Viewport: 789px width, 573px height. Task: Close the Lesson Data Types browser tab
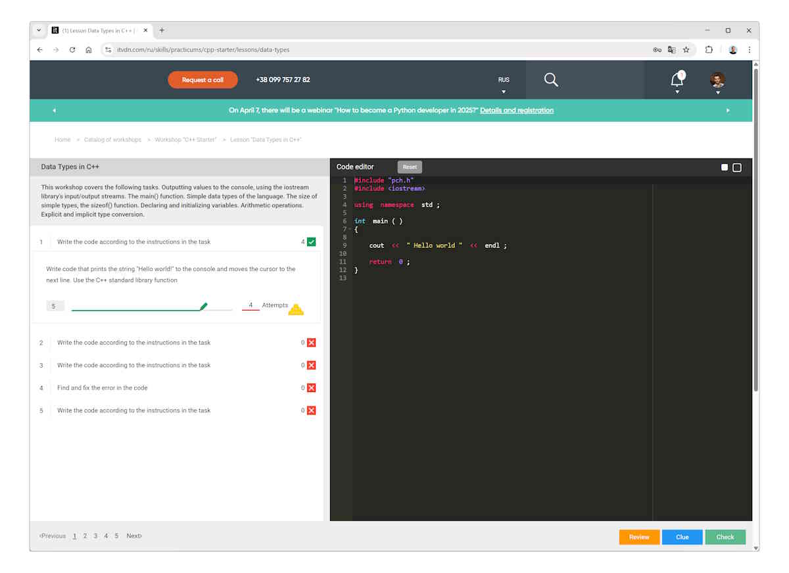[145, 30]
